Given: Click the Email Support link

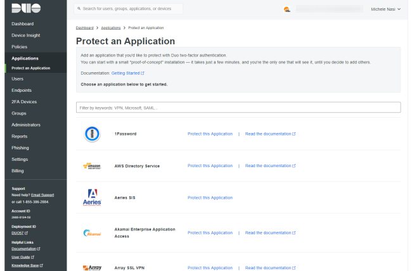Looking at the screenshot, I should point(42,195).
